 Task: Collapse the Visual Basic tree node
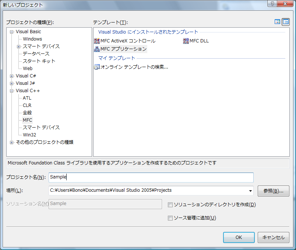pyautogui.click(x=12, y=32)
